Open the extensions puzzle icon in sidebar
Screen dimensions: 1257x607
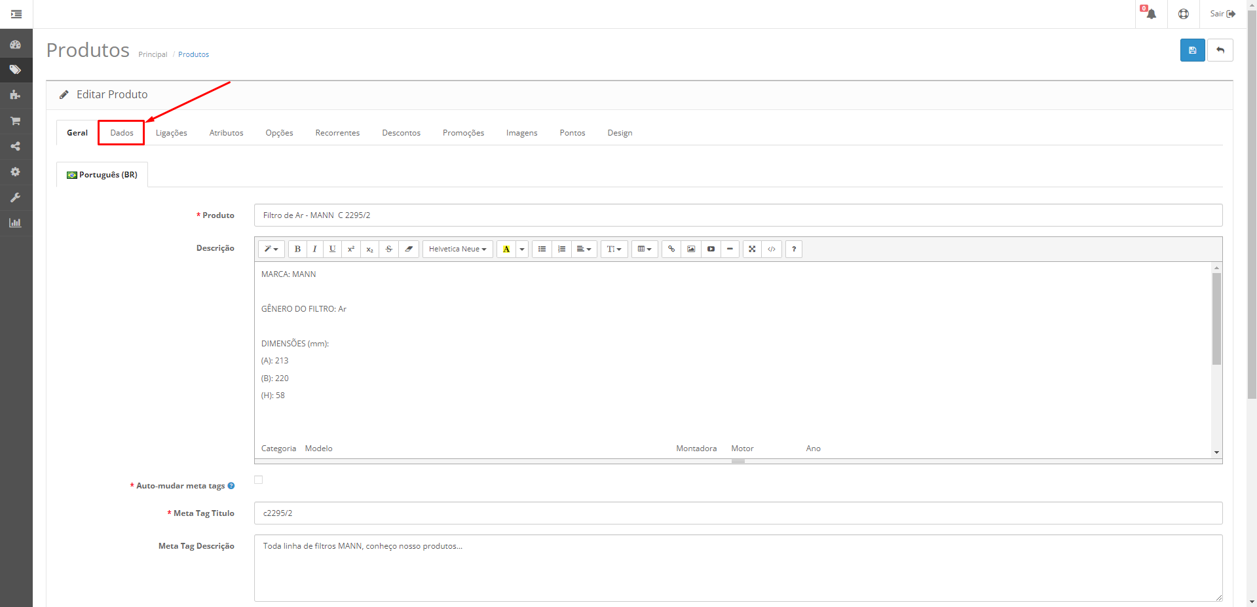coord(15,95)
